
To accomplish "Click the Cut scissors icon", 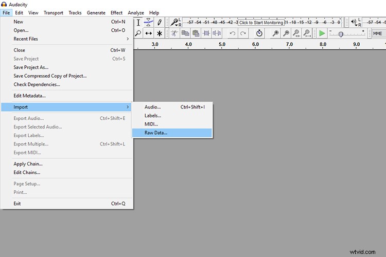I will [x=174, y=33].
